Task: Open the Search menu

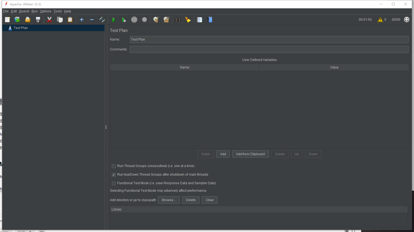Action: tap(24, 11)
